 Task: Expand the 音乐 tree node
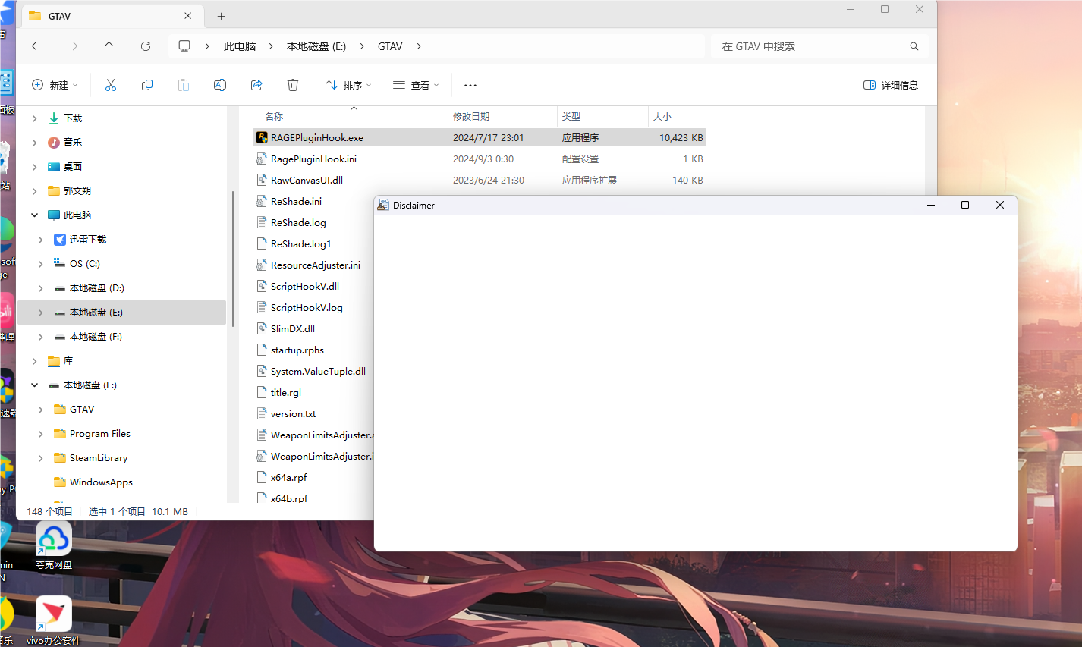coord(35,143)
